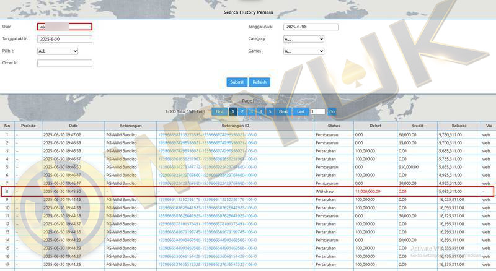The height and width of the screenshot is (271, 496).
Task: Click the No column header
Action: 7,126
